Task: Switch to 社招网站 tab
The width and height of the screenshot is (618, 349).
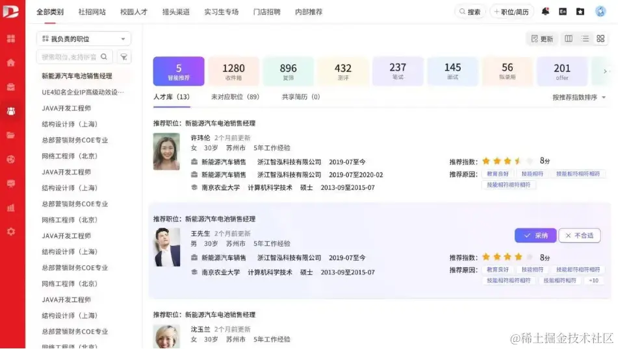Action: click(x=92, y=12)
